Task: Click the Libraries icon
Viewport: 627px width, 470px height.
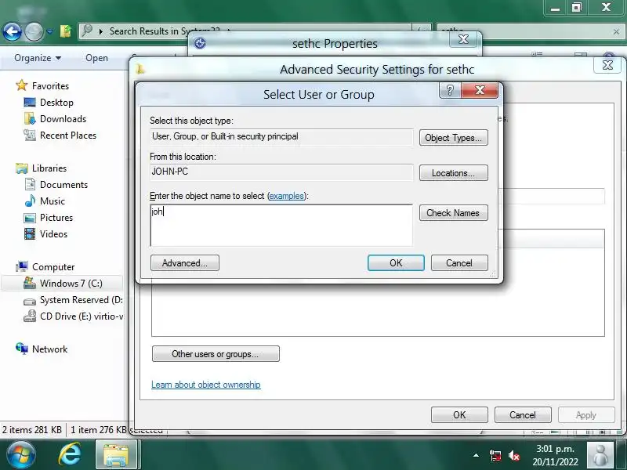Action: click(x=22, y=168)
